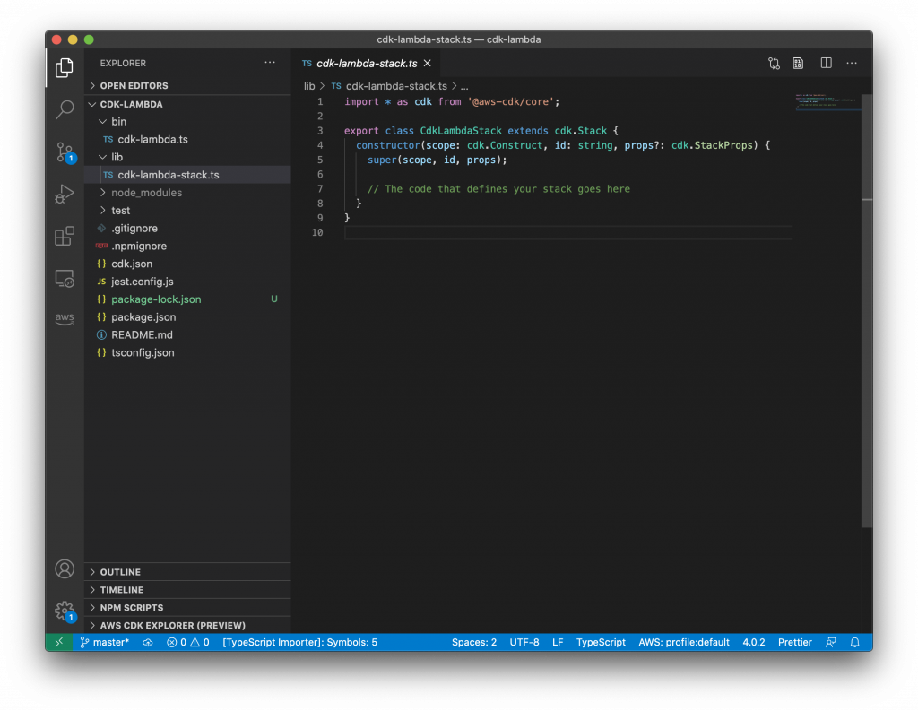Open the Manage gear icon
The image size is (918, 711).
coord(65,611)
